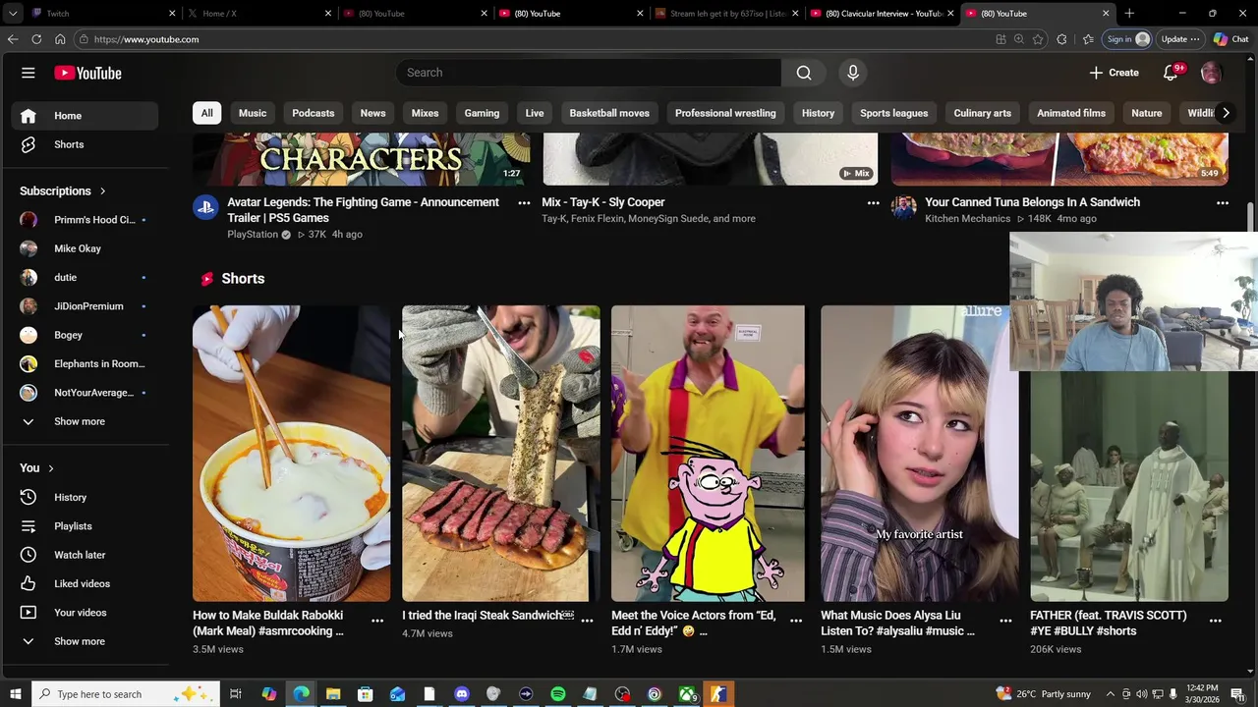Go back in browser toolbar
Viewport: 1258px width, 707px height.
pyautogui.click(x=13, y=39)
